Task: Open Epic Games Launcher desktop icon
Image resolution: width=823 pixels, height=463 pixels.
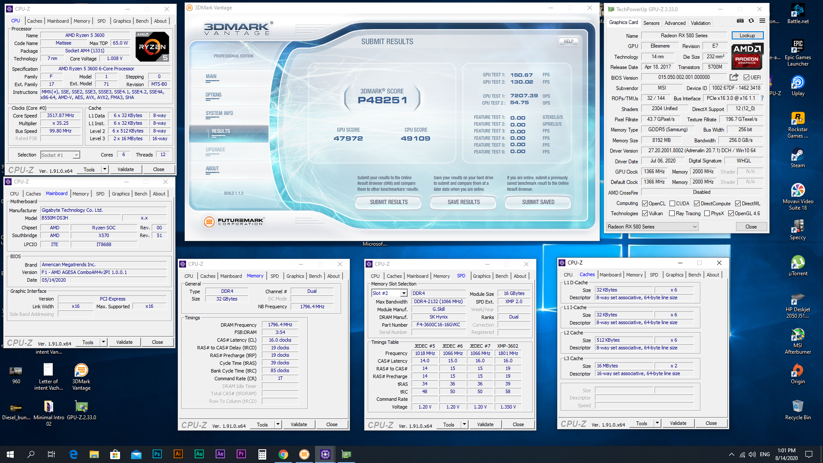Action: point(798,53)
